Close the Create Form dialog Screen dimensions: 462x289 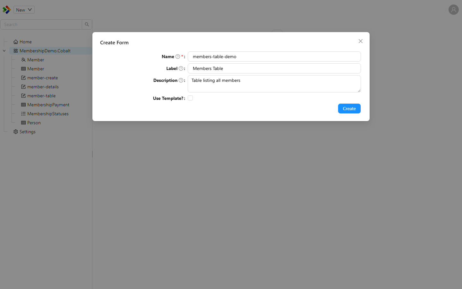point(361,41)
